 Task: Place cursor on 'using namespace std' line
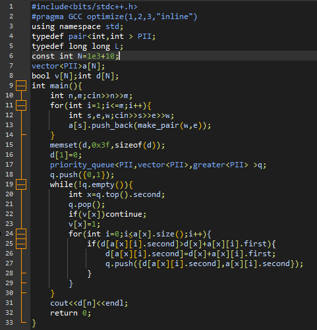(x=78, y=26)
